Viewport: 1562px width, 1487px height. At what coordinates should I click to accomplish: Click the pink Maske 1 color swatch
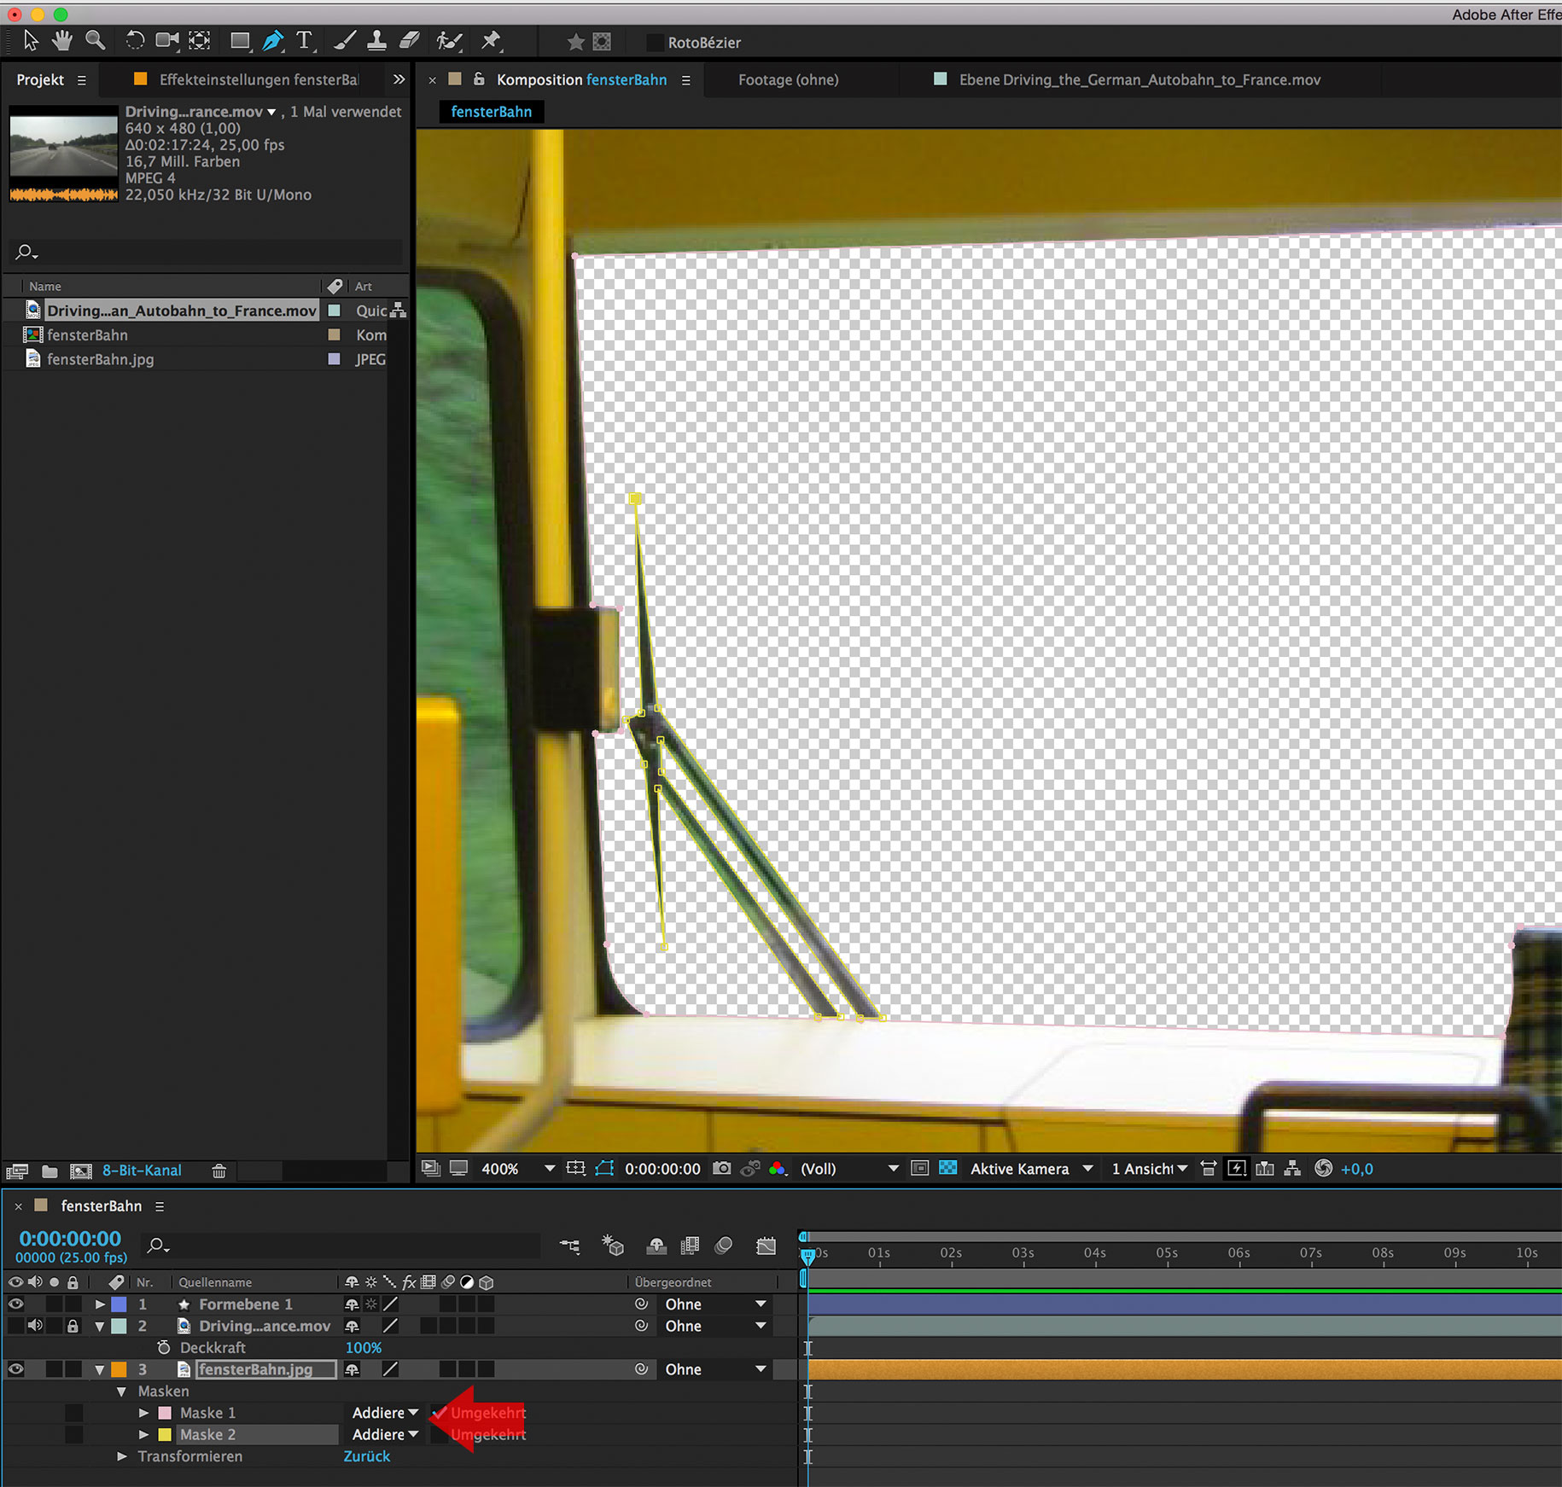(x=165, y=1413)
